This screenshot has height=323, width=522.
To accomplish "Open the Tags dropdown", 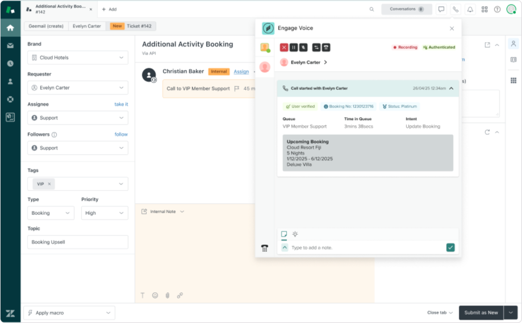I will click(x=78, y=184).
